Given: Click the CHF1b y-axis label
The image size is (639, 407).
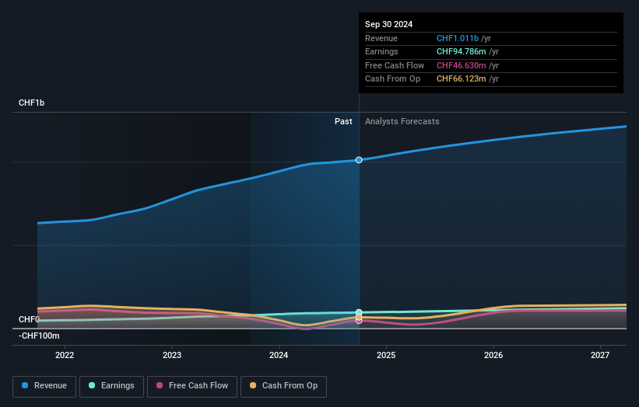Looking at the screenshot, I should (31, 103).
